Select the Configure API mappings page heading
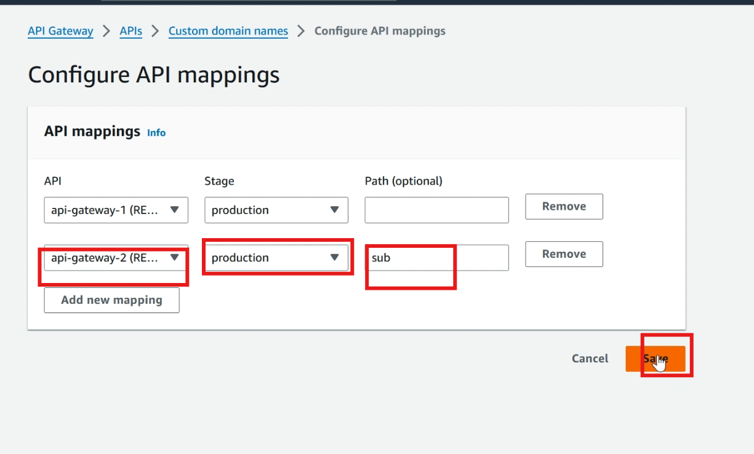The image size is (754, 454). pos(154,75)
